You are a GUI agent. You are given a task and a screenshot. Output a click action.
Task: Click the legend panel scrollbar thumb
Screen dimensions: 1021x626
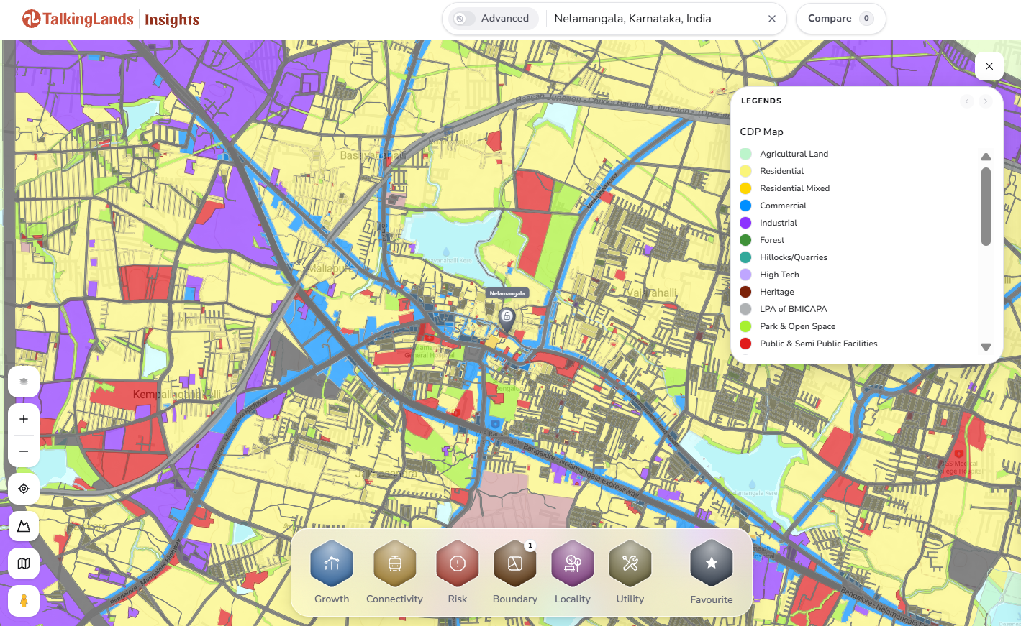pos(986,207)
